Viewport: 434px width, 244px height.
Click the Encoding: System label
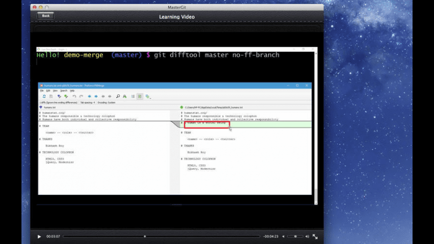point(107,103)
